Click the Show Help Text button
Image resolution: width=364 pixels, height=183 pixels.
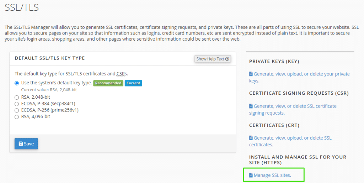(213, 59)
